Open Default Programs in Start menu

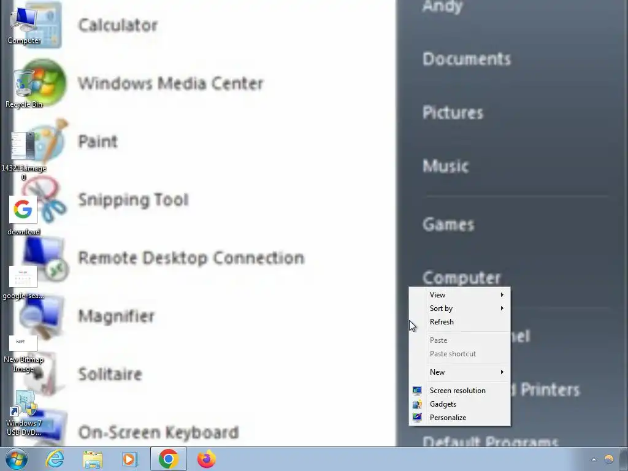point(490,442)
